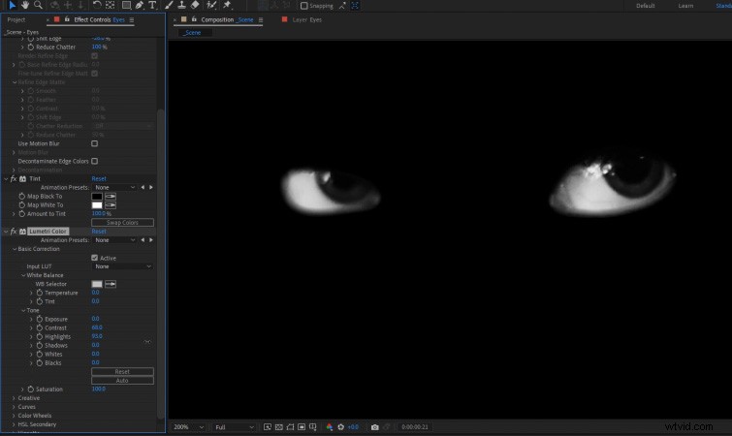Open Lumetri Color Animation Presets dropdown
The width and height of the screenshot is (732, 436).
coord(114,240)
